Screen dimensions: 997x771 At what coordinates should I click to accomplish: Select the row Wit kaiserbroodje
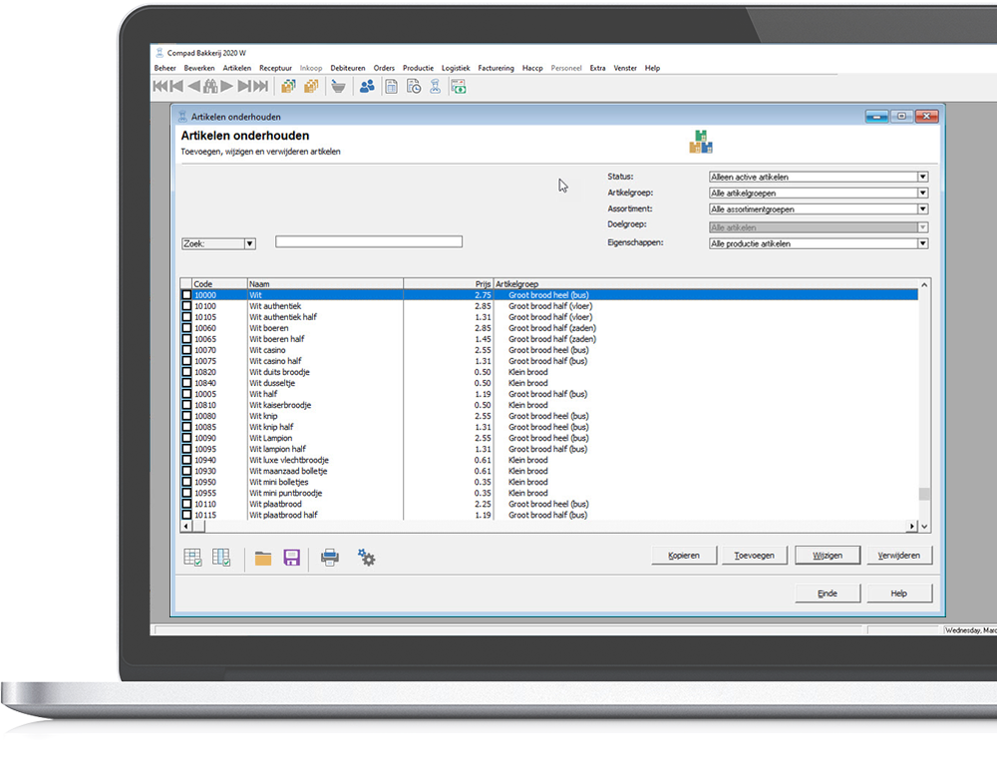[549, 405]
